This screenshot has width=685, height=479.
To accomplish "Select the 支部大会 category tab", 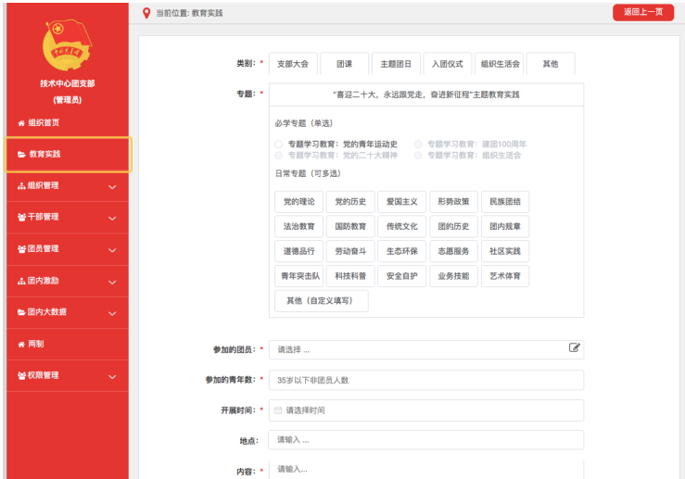I will [293, 64].
